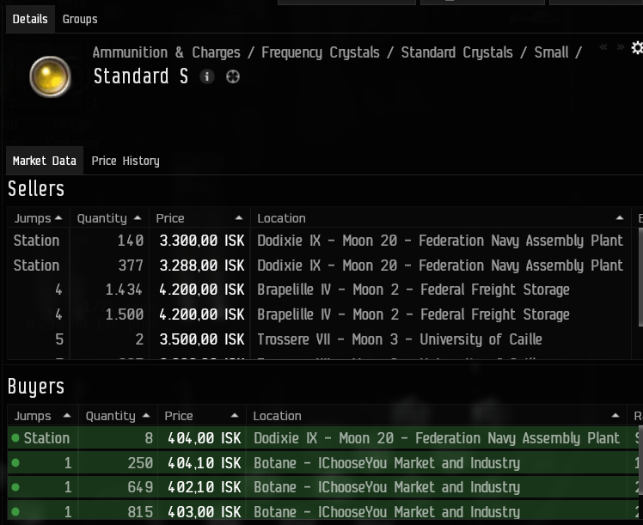Viewport: 643px width, 525px height.
Task: Select Dodixie IX location in Buyers list
Action: tap(437, 438)
